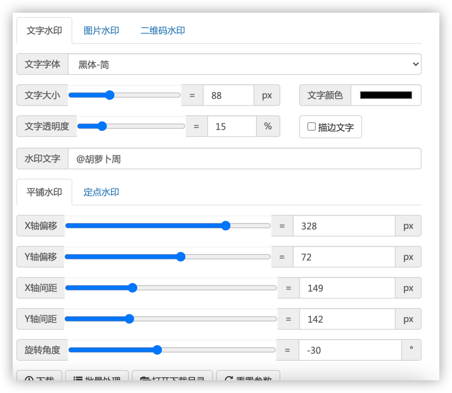The width and height of the screenshot is (452, 393).
Task: Adjust the Y轴偏移 slider
Action: pyautogui.click(x=167, y=257)
